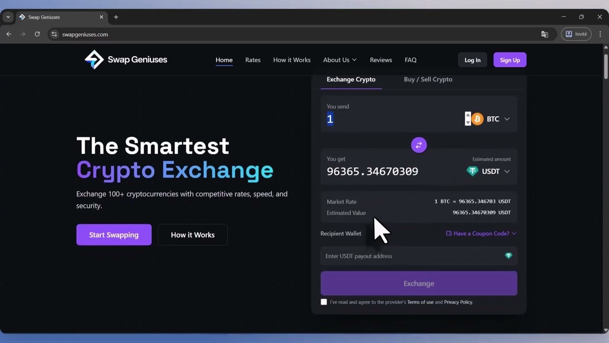
Task: Click the purple Exchange button
Action: coord(419,283)
